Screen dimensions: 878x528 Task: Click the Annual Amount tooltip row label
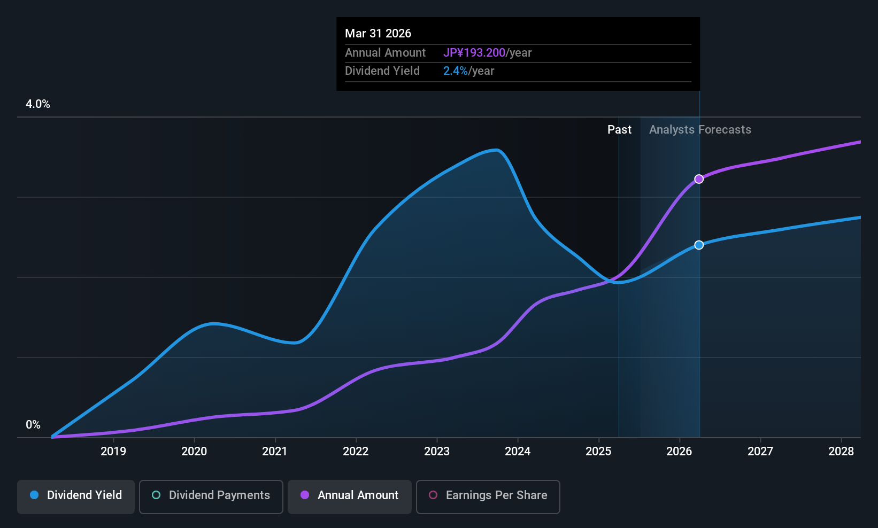(x=385, y=53)
